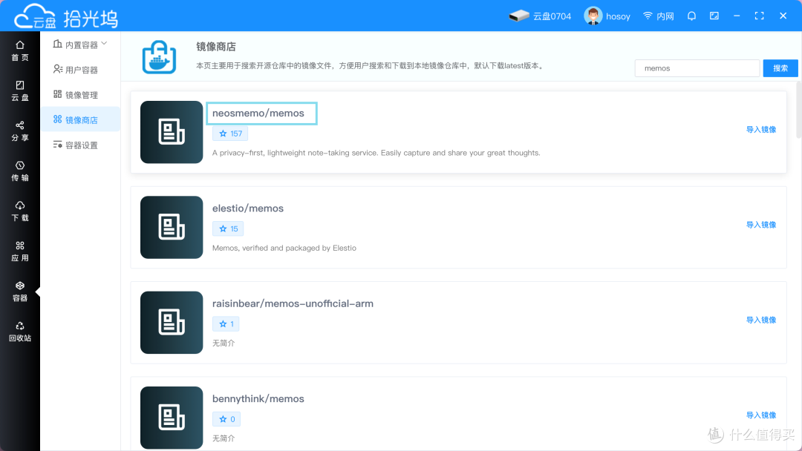Click the 157 star rating badge
The image size is (802, 451).
pos(230,134)
